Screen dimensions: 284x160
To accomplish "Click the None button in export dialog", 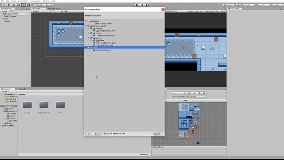I will click(98, 134).
